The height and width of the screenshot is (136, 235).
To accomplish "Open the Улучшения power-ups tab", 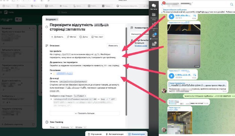I will click(95, 134).
